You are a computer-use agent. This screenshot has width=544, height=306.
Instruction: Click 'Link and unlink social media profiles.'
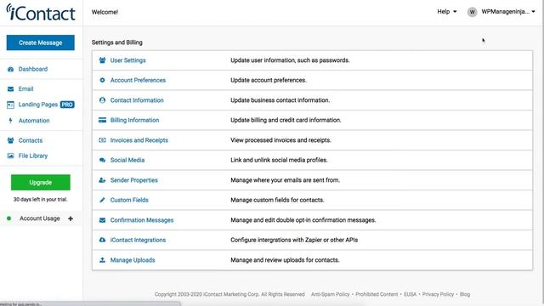tap(280, 161)
